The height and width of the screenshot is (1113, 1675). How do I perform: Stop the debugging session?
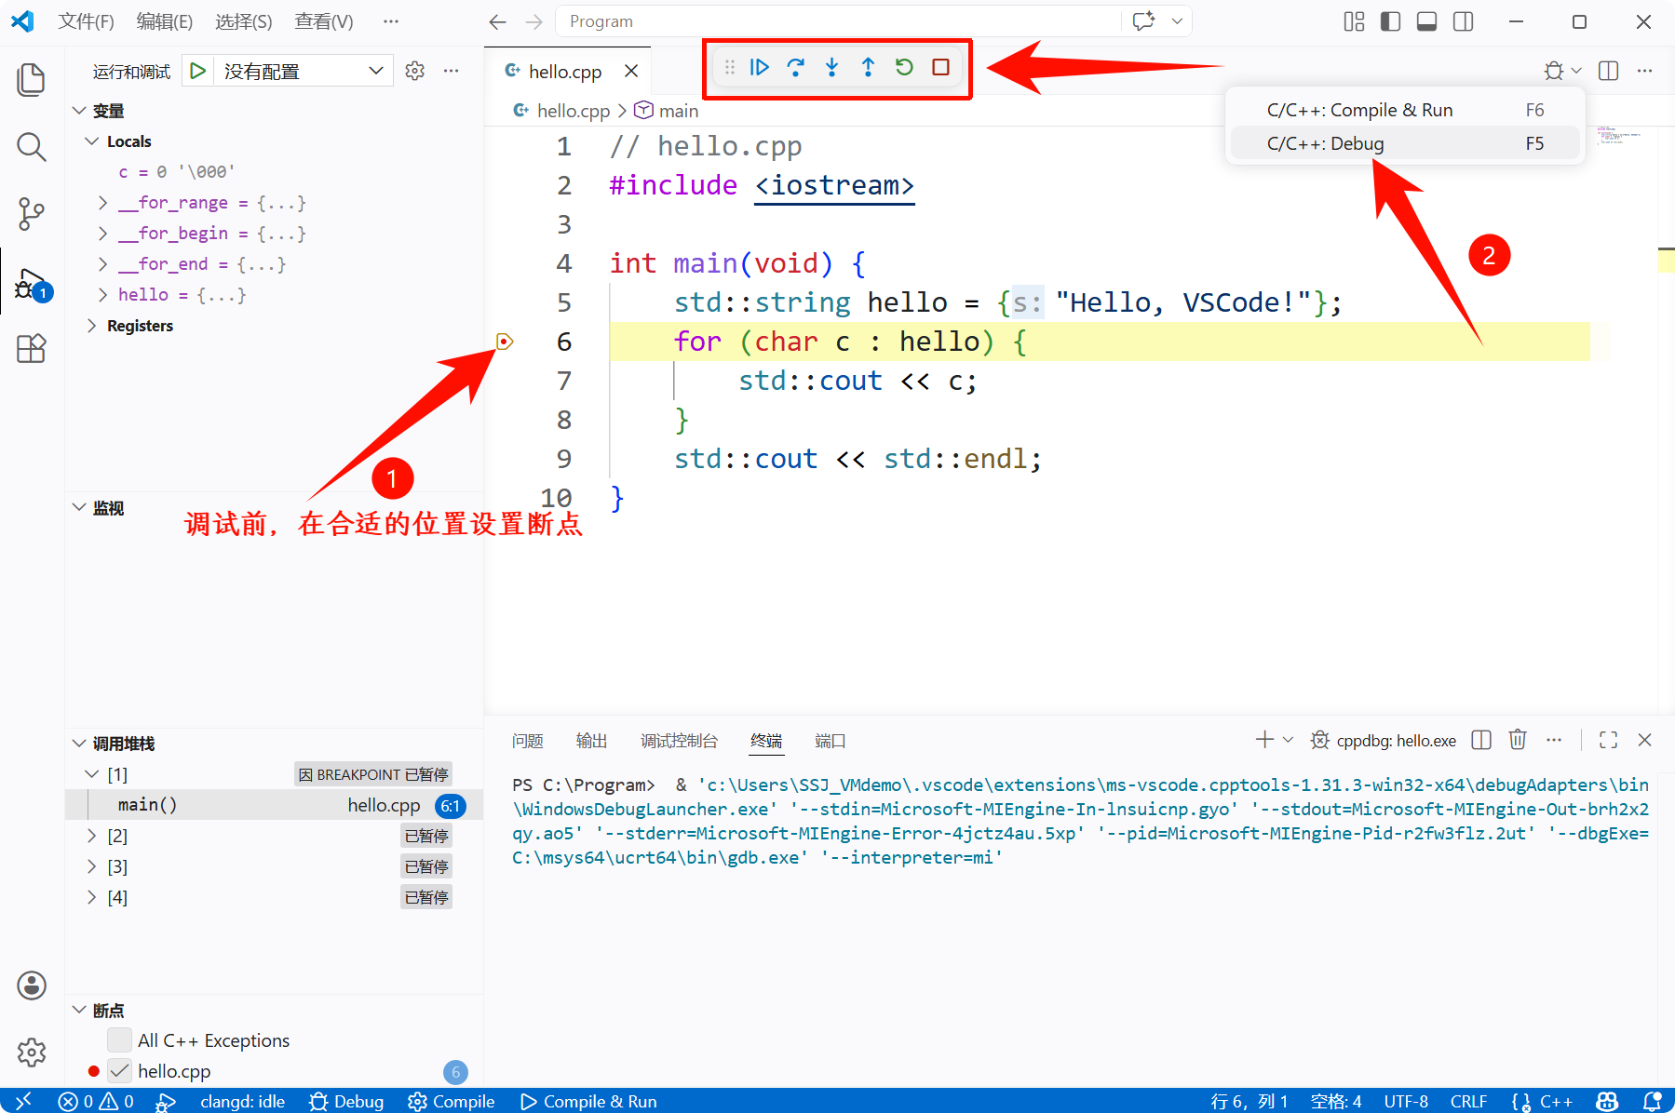click(941, 67)
